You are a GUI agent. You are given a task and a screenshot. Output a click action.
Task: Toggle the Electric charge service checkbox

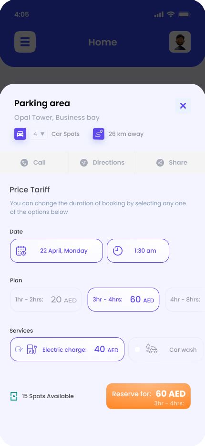[19, 349]
